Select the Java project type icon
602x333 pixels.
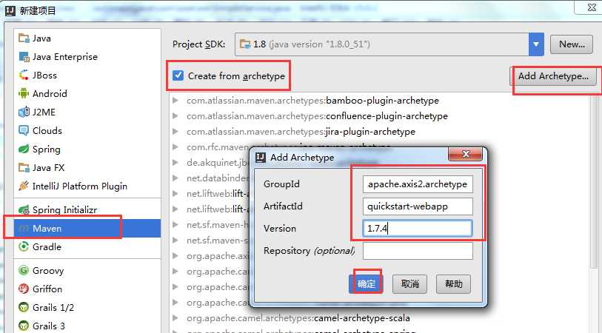(24, 38)
